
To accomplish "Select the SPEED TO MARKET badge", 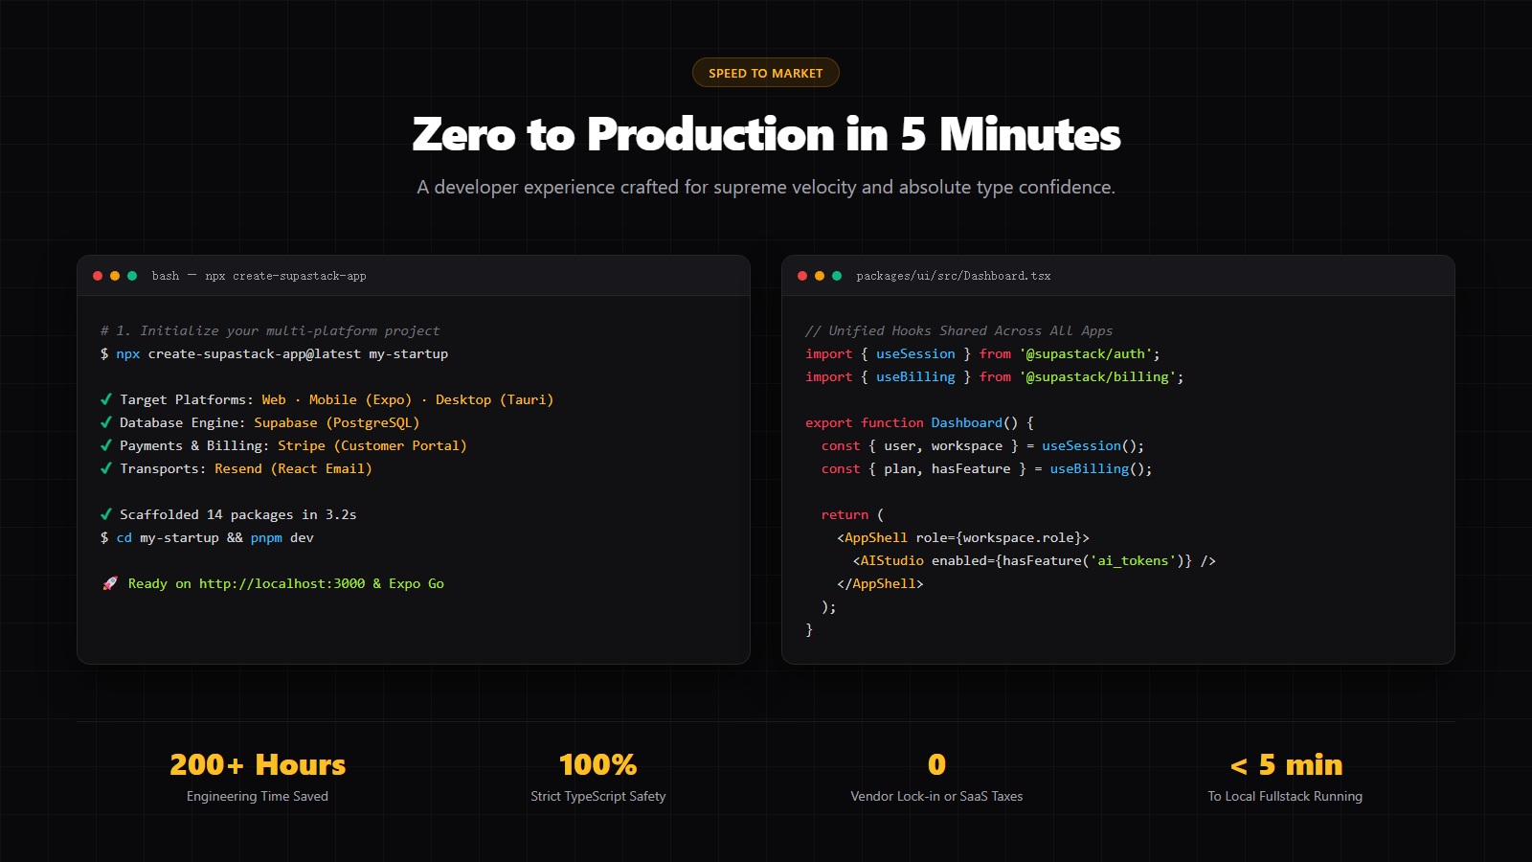I will (x=766, y=73).
